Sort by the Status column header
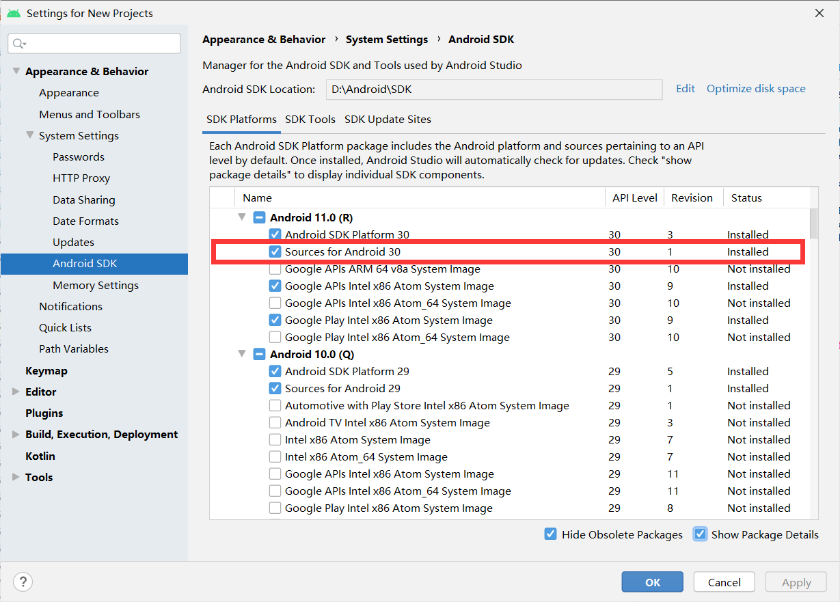This screenshot has height=602, width=840. pos(766,198)
